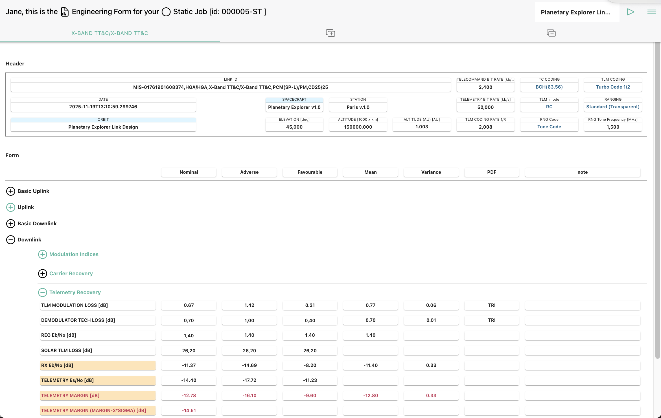The image size is (661, 418).
Task: Expand the Basic Uplink section
Action: click(x=11, y=191)
